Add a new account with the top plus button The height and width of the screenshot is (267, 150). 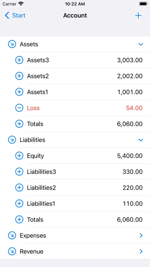(138, 15)
